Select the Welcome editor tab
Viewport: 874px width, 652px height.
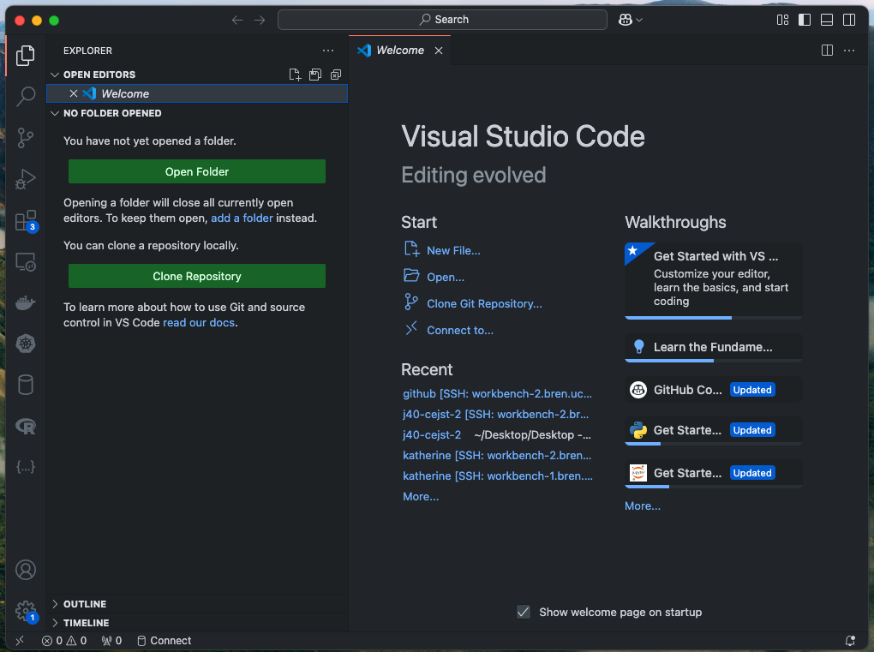tap(399, 51)
